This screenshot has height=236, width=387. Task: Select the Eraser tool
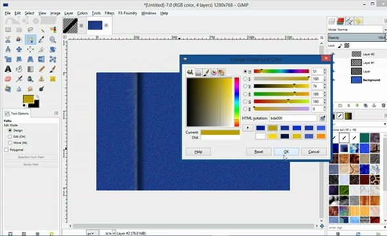pos(8,79)
